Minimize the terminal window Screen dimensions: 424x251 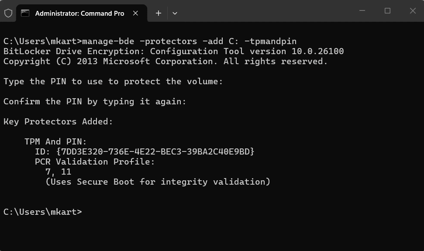point(362,11)
